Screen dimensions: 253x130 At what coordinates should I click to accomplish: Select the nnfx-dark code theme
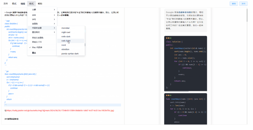71,36
